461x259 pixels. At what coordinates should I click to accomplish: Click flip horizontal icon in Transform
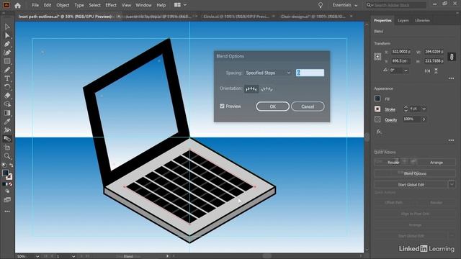pos(427,71)
